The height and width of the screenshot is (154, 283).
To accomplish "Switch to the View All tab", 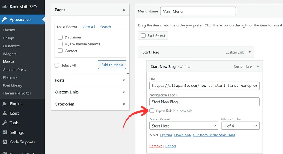I will coord(88,27).
